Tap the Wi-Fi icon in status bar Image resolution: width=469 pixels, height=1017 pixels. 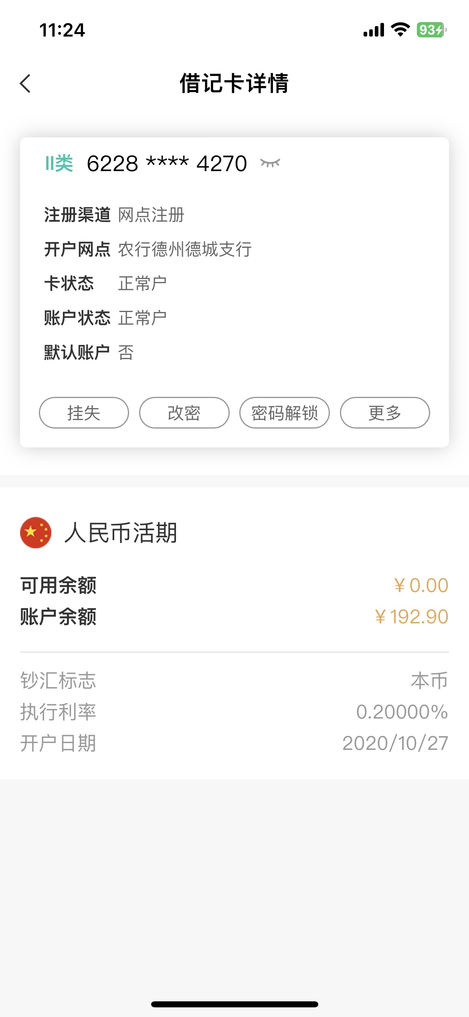tap(400, 30)
